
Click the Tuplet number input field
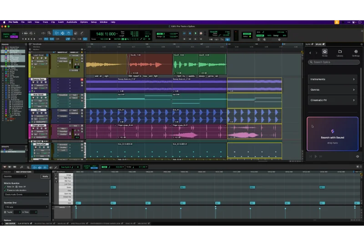(17, 212)
